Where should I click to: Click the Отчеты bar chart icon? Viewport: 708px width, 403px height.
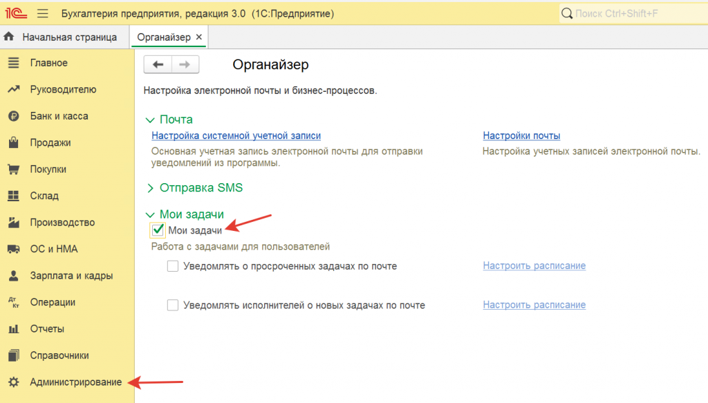pyautogui.click(x=14, y=329)
